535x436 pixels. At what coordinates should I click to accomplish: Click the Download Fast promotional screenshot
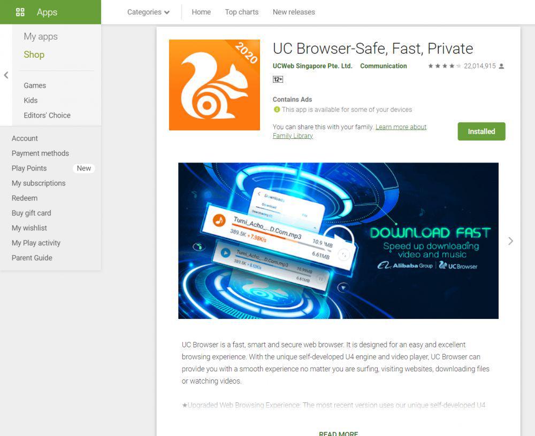(338, 240)
